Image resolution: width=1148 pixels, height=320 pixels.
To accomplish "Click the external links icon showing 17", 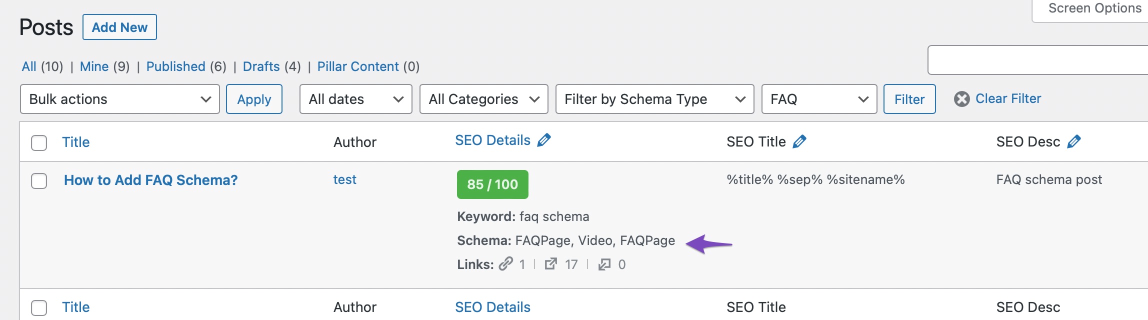I will (x=550, y=263).
